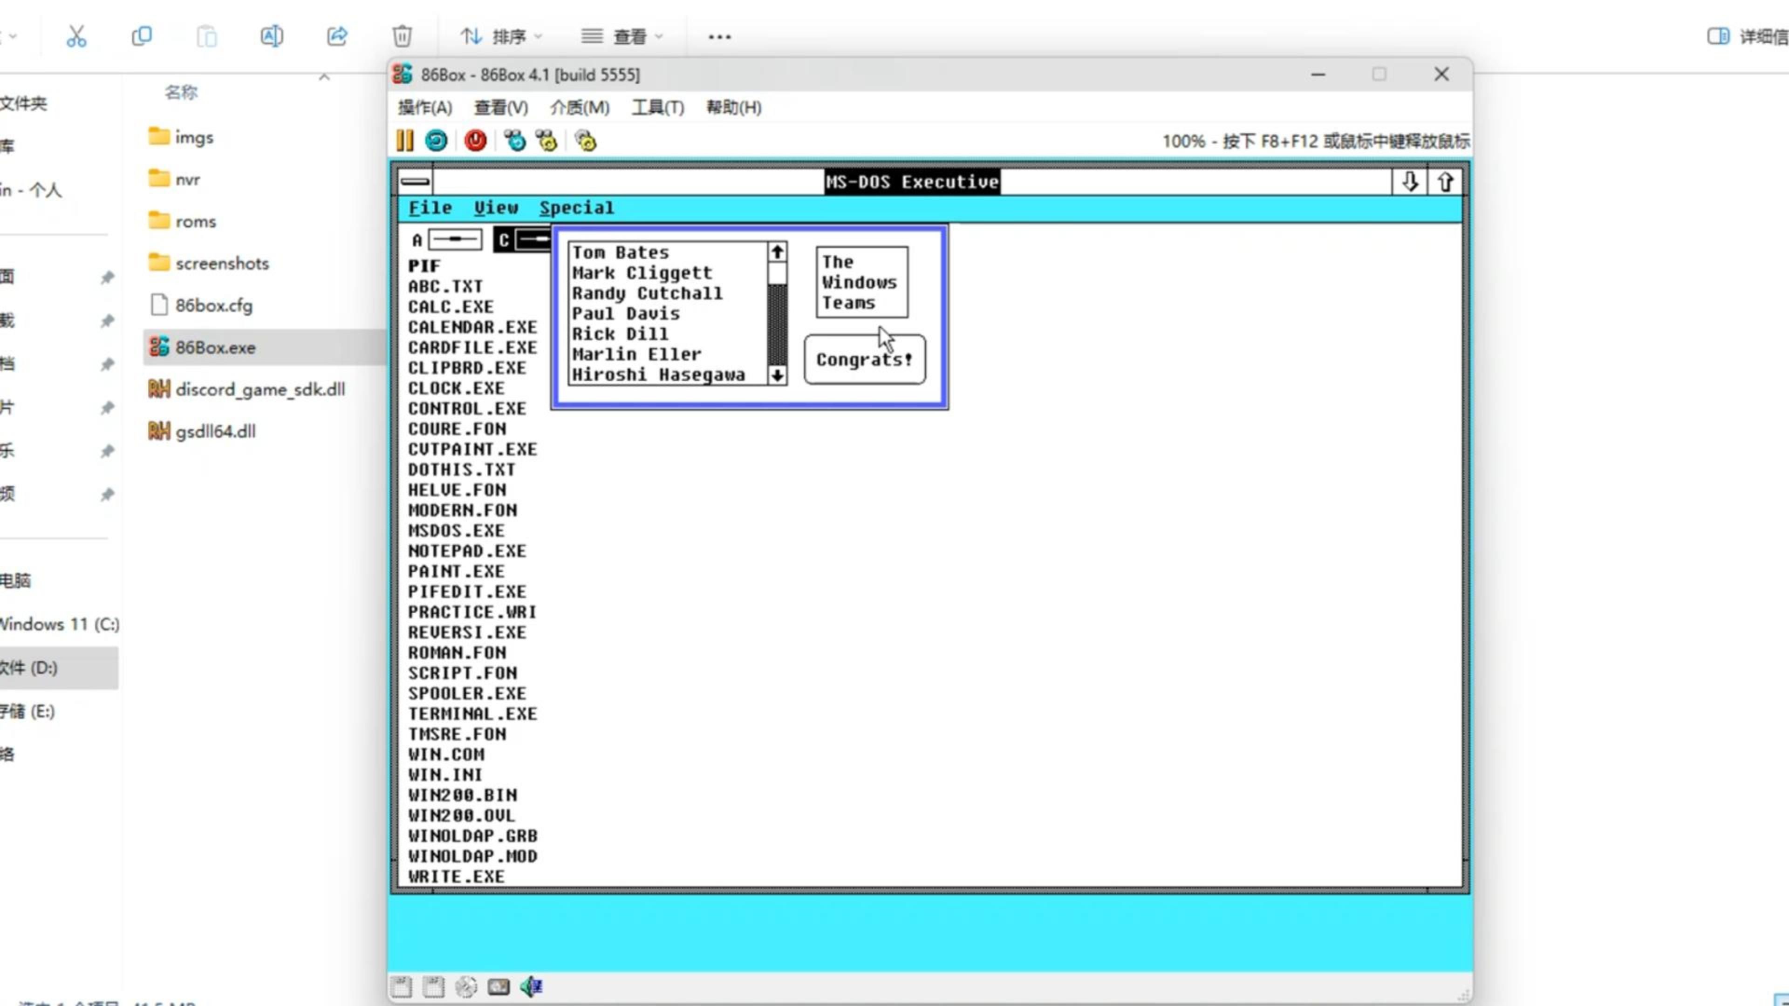The width and height of the screenshot is (1789, 1006).
Task: Click the Cut icon in Explorer toolbar
Action: pyautogui.click(x=76, y=36)
